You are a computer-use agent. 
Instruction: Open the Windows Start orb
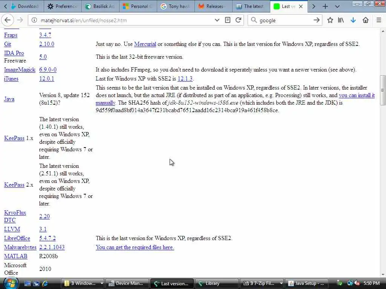point(10,283)
